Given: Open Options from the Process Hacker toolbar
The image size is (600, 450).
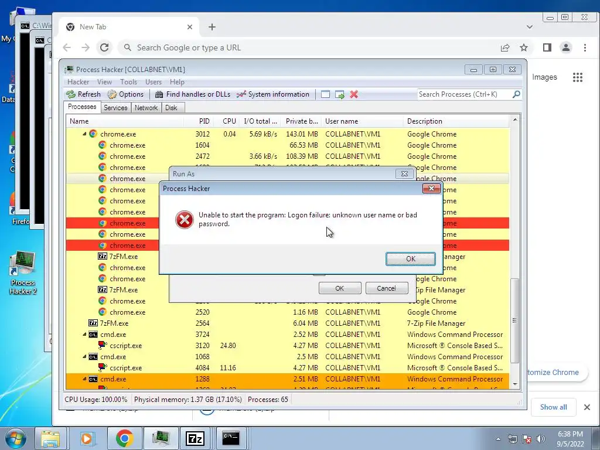Looking at the screenshot, I should [x=126, y=94].
